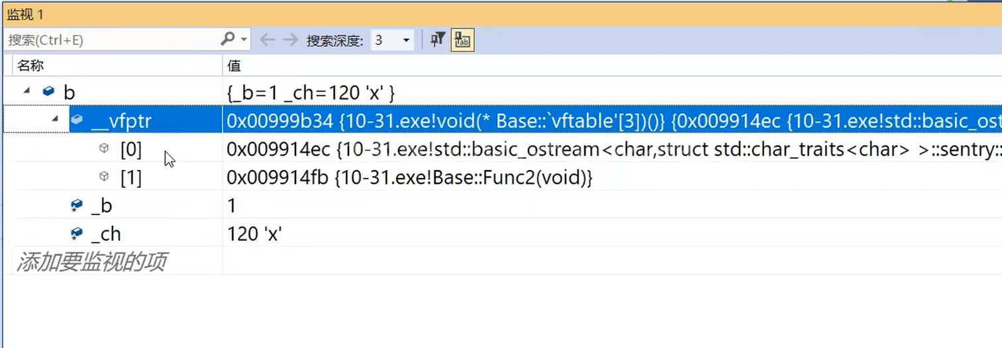
Task: Click the search next arrow
Action: pos(290,40)
